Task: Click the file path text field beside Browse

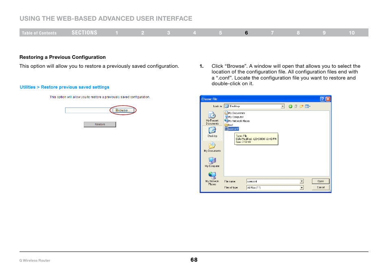Action: [x=89, y=110]
